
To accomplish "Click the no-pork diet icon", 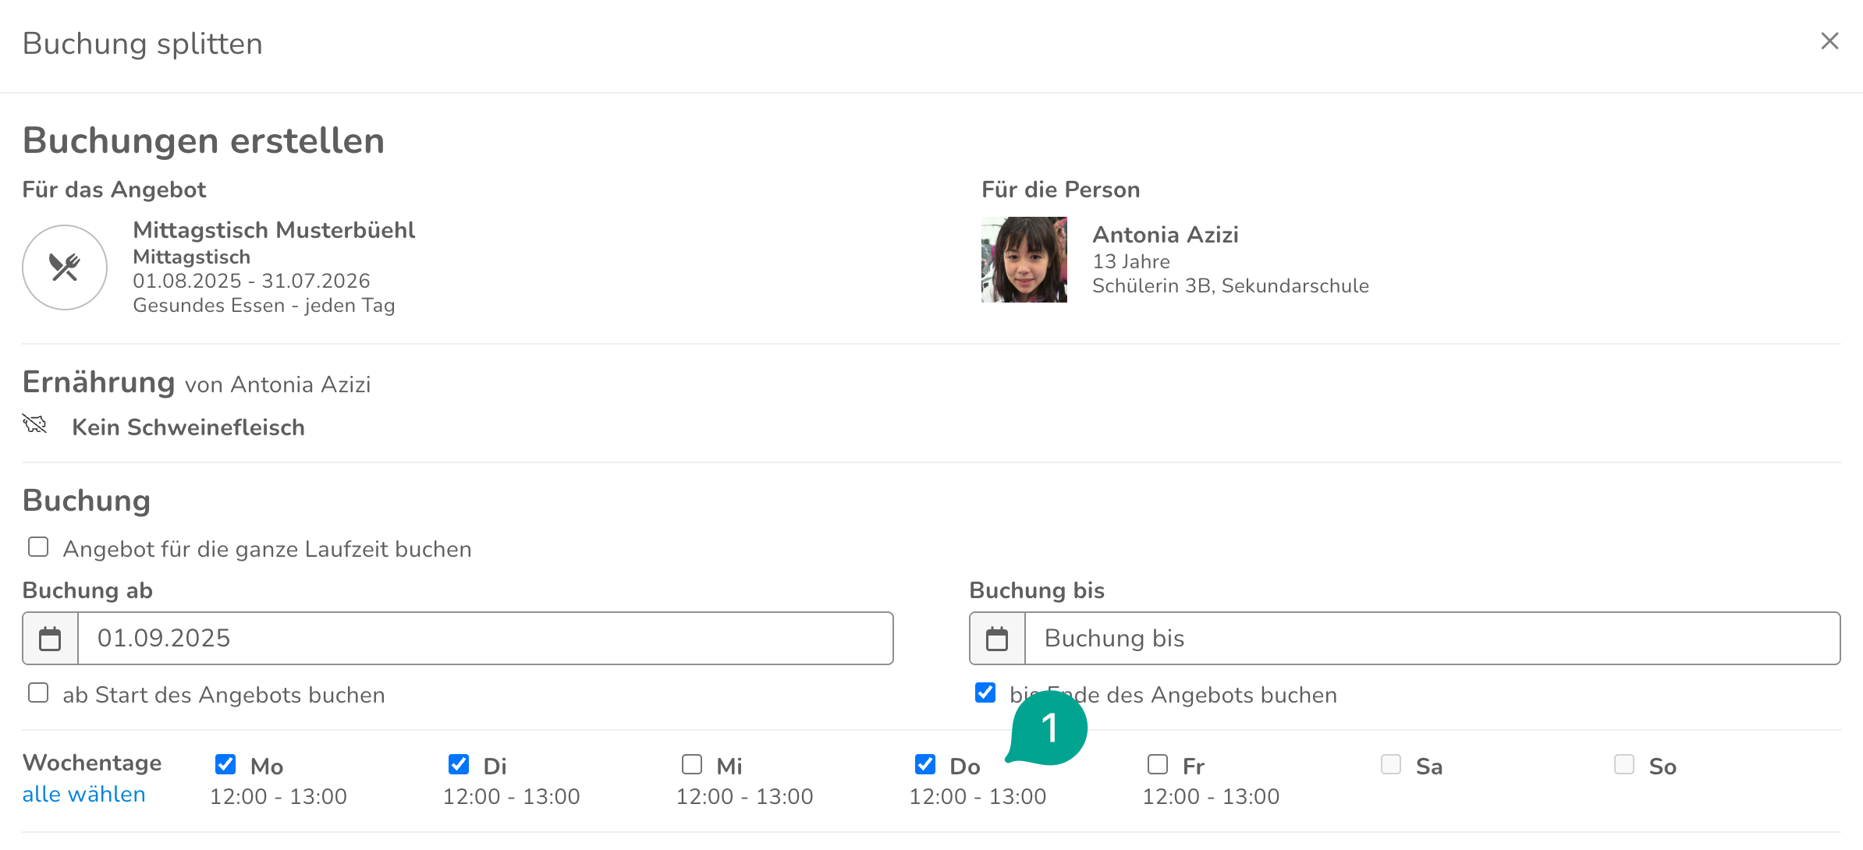I will coord(35,424).
